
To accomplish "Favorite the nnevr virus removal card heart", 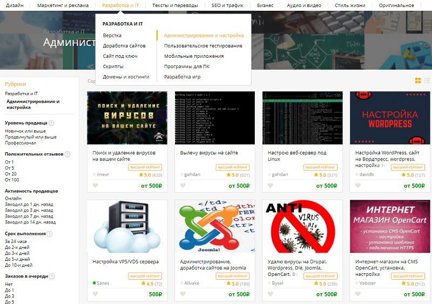I will pos(96,186).
